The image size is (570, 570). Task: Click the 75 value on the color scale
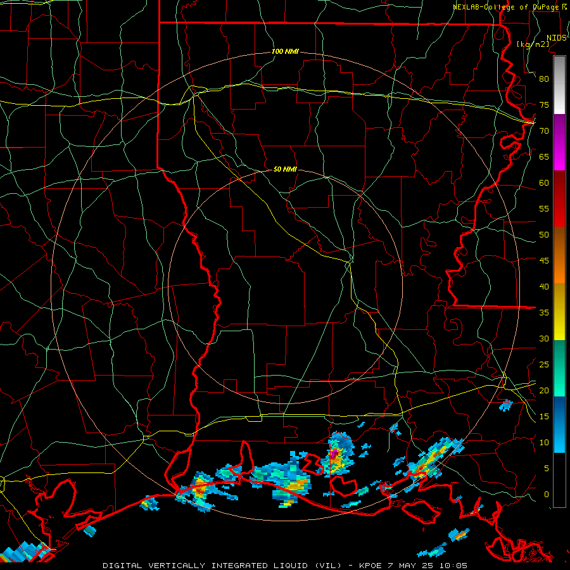click(x=544, y=104)
